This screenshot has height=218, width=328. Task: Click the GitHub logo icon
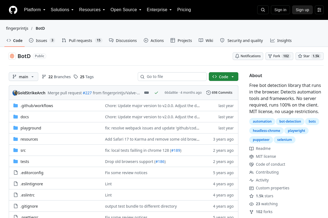coord(13,10)
